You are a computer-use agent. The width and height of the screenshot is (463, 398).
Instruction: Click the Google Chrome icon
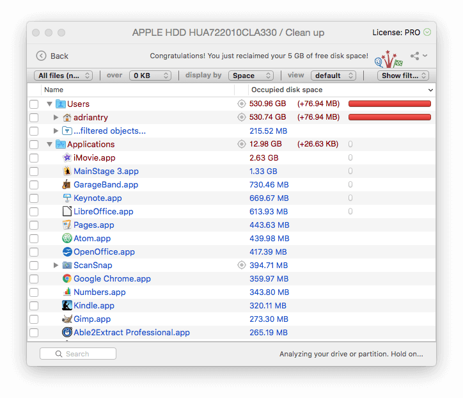click(x=67, y=278)
